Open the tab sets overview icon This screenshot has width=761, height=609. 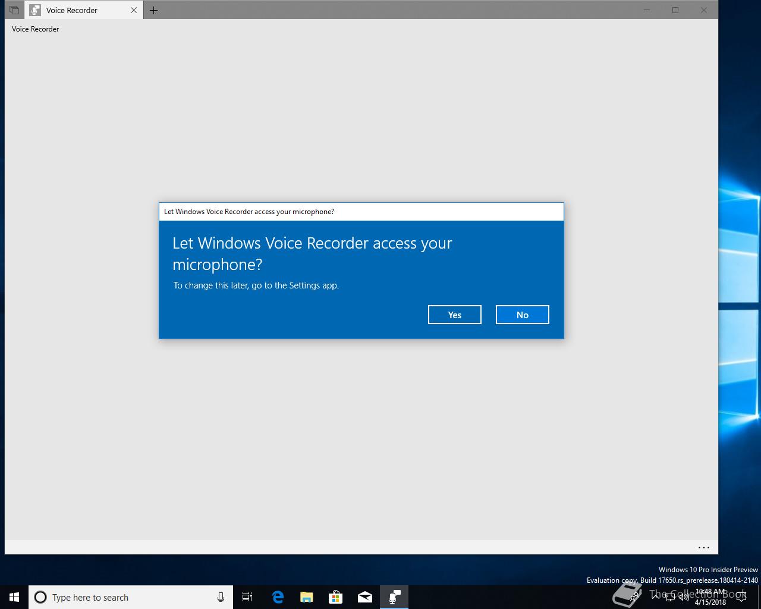point(14,10)
